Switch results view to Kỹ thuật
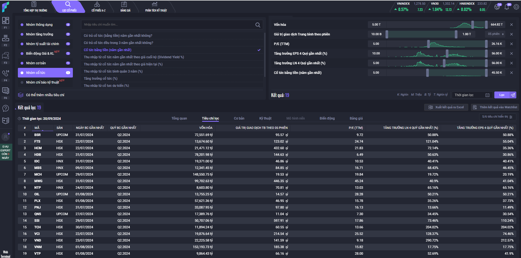Screen dimensions: 521x258 click(265, 118)
